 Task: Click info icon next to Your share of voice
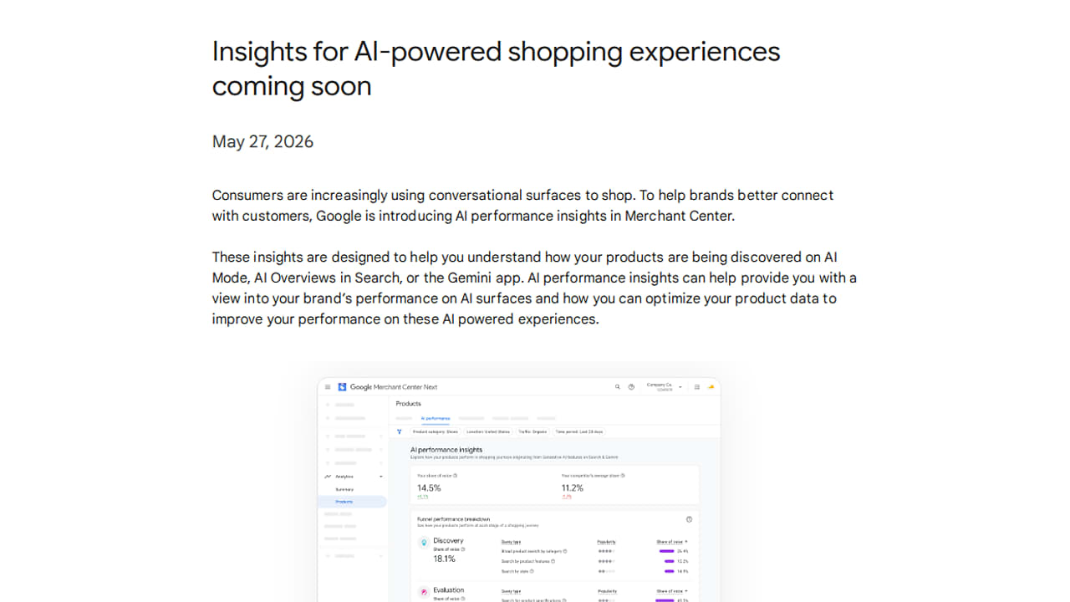455,476
